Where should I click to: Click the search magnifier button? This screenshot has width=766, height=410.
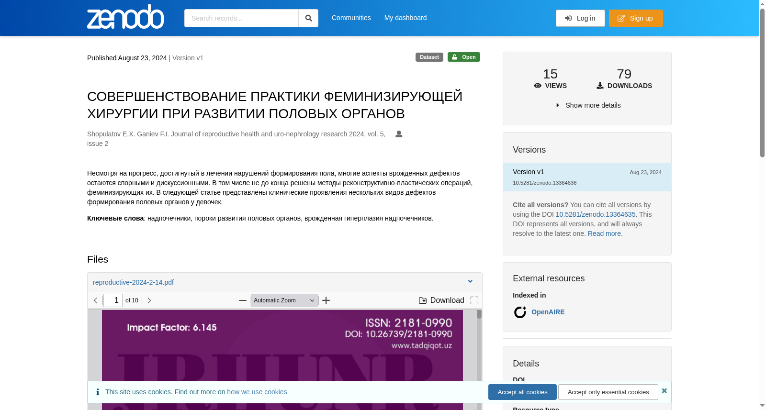pyautogui.click(x=308, y=18)
